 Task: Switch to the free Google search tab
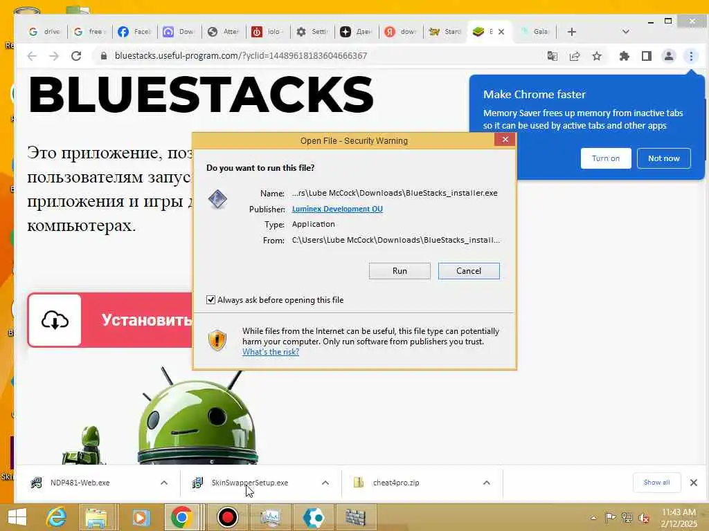pos(89,32)
